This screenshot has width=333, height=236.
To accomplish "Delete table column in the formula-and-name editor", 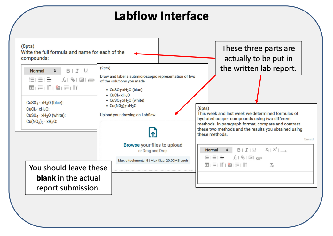I will click(75, 88).
